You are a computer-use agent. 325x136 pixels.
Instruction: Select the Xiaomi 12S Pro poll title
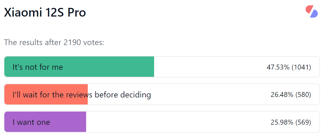point(45,12)
